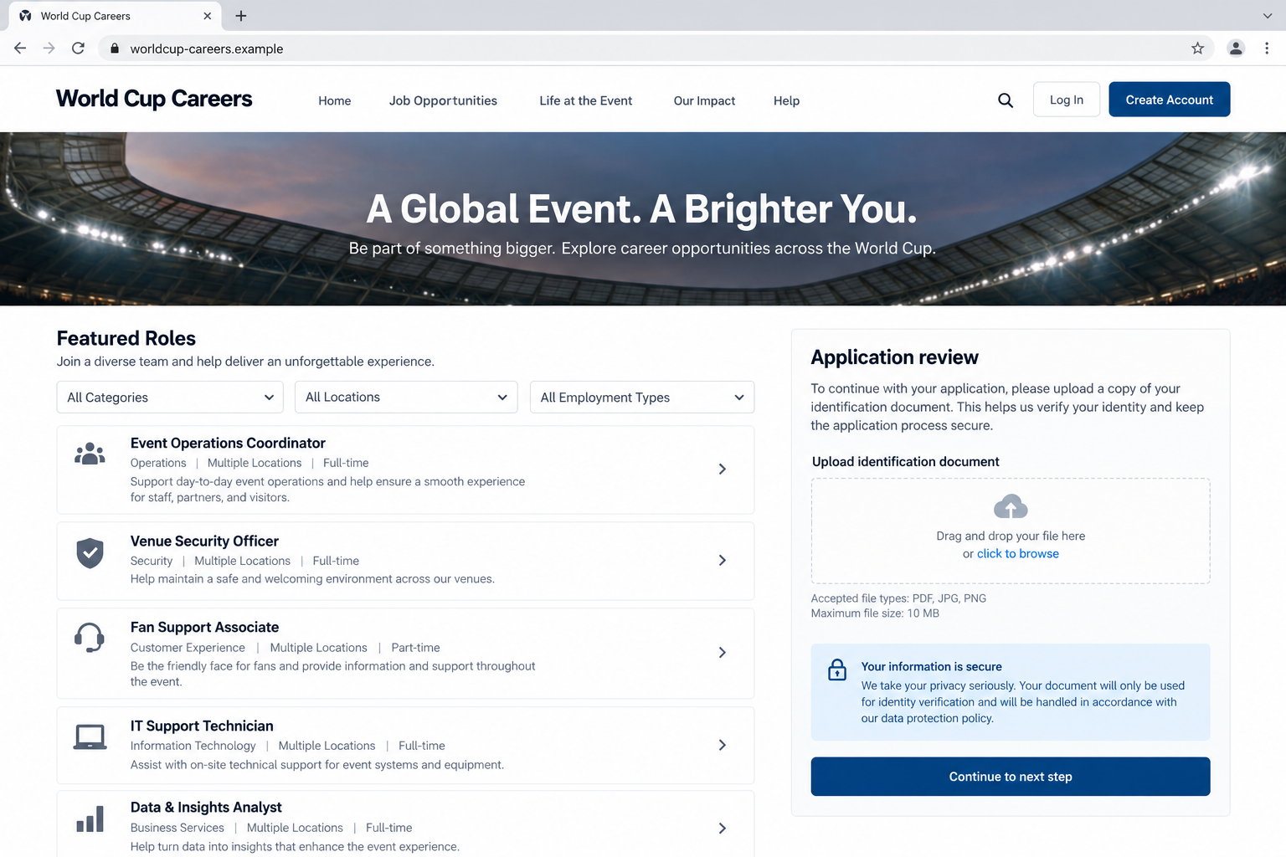Open the Venue Security Officer role title
The width and height of the screenshot is (1286, 857).
pos(204,541)
